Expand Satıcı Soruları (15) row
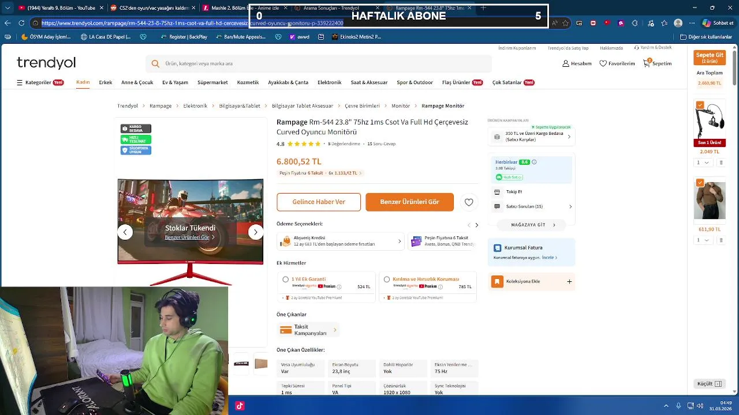739x415 pixels. (533, 206)
